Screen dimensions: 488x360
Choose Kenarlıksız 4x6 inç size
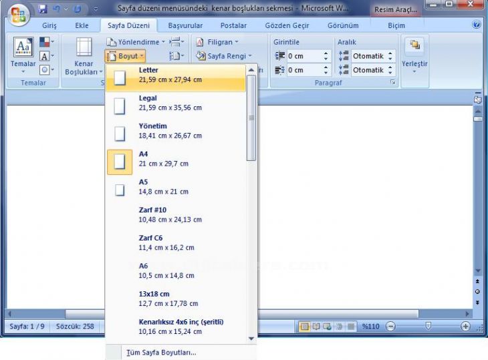(x=176, y=329)
